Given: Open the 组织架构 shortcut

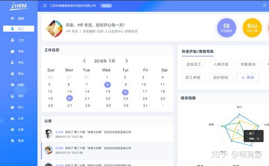Looking at the screenshot, I should [x=221, y=78].
